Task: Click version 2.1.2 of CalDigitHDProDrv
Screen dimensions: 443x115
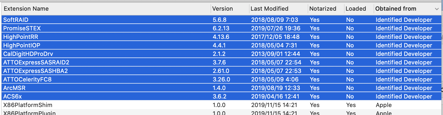Action: coord(219,54)
